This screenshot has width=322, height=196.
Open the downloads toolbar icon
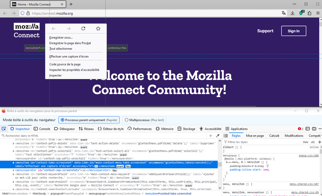pyautogui.click(x=292, y=13)
